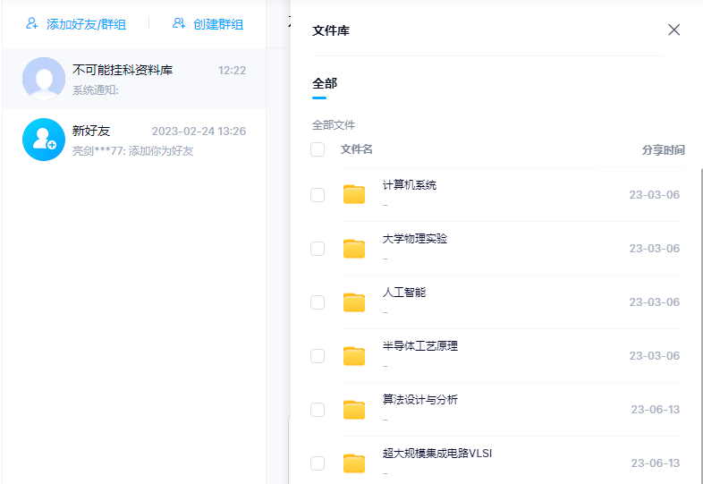Click the add friend/group person icon
This screenshot has height=484, width=703.
(x=32, y=23)
